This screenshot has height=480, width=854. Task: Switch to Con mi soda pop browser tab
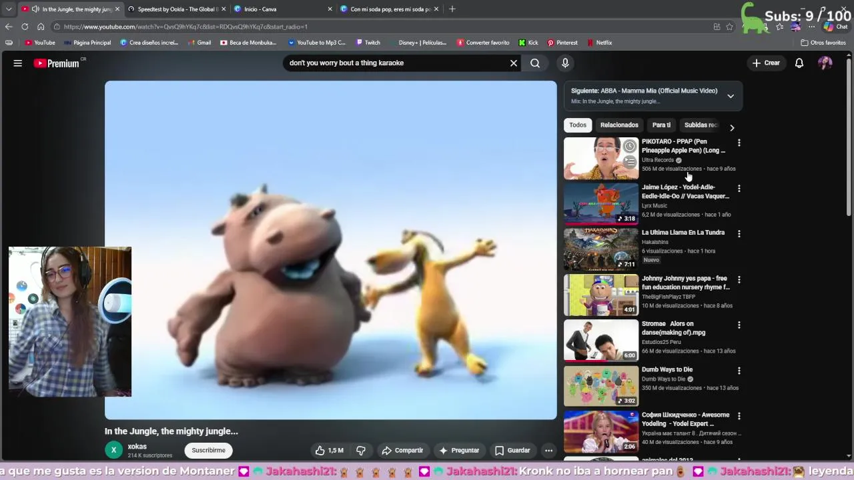tap(388, 9)
